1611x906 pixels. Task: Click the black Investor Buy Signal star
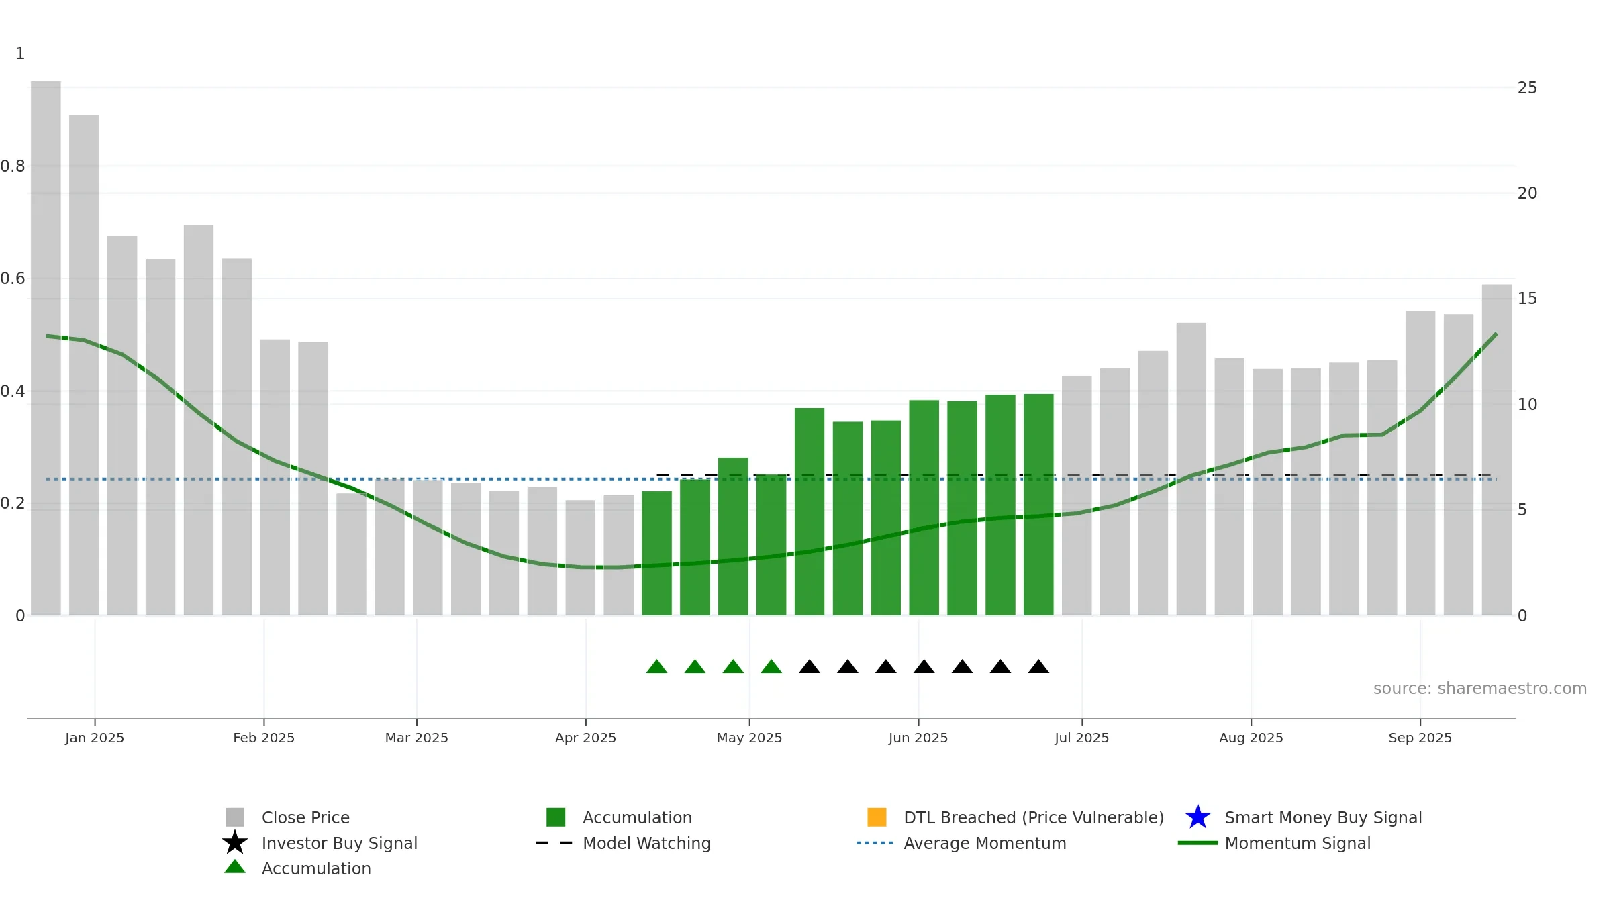(x=235, y=843)
